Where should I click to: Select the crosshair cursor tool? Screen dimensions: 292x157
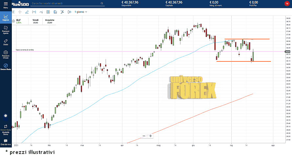click(20, 12)
